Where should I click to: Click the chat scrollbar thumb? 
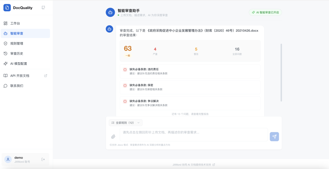(281, 73)
